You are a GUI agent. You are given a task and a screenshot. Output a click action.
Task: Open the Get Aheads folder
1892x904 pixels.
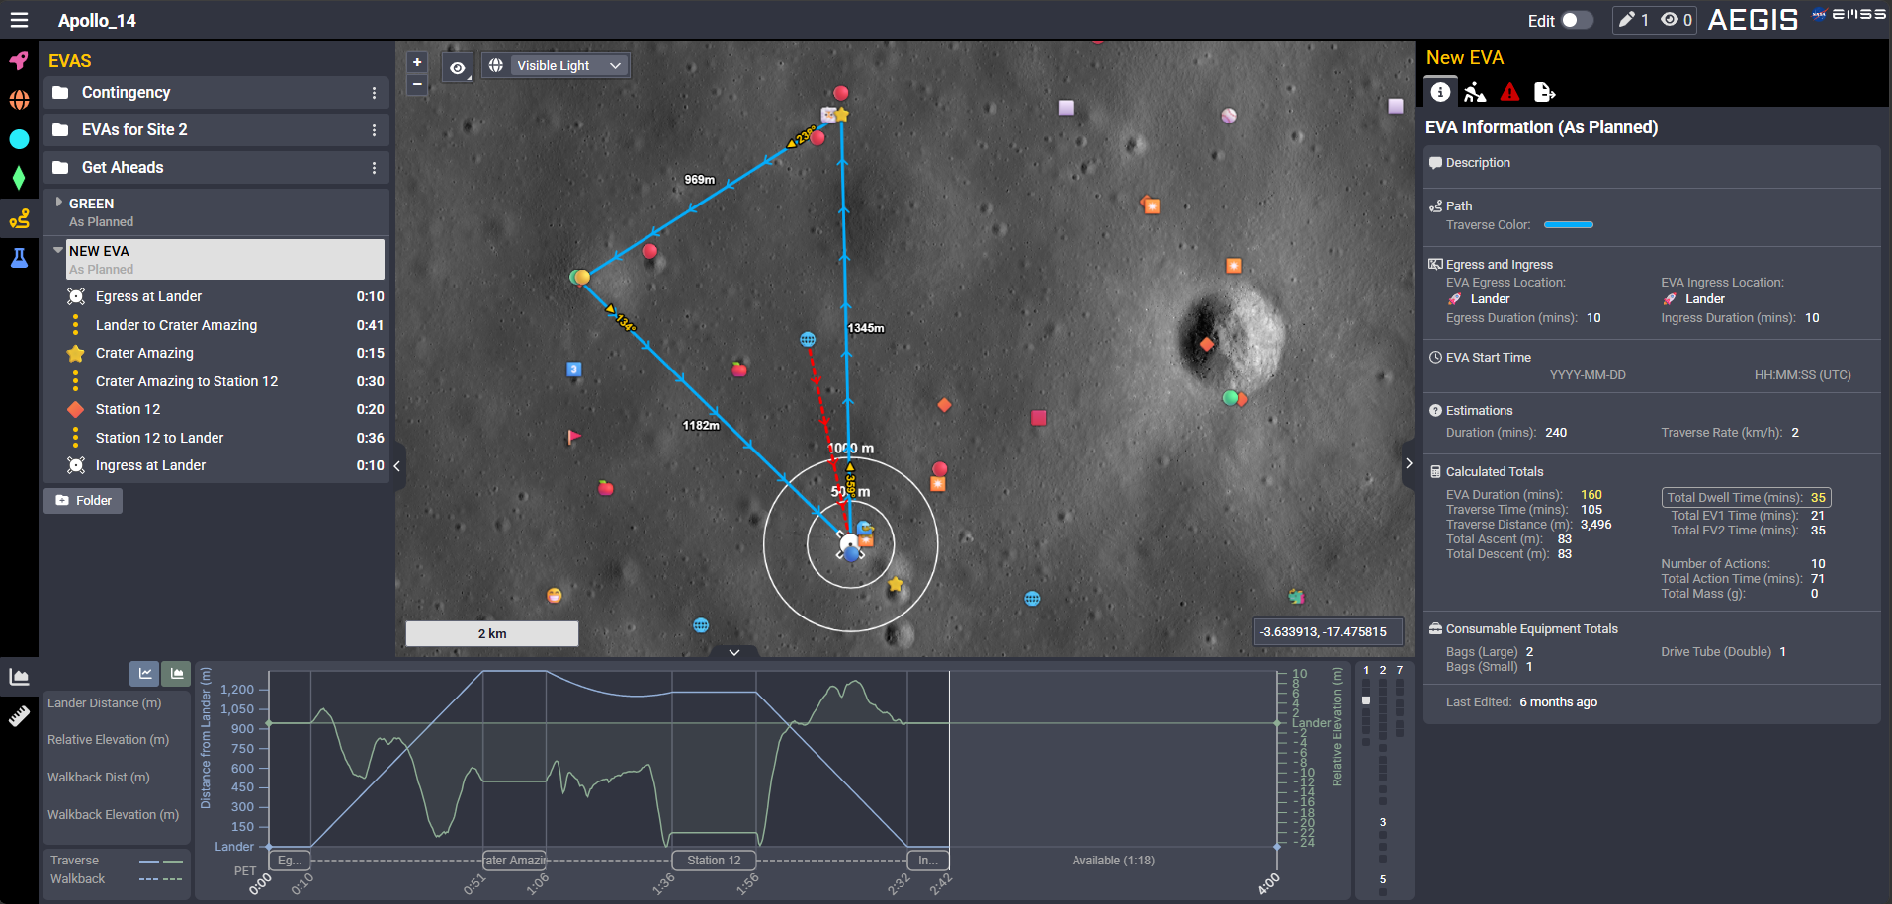coord(215,168)
